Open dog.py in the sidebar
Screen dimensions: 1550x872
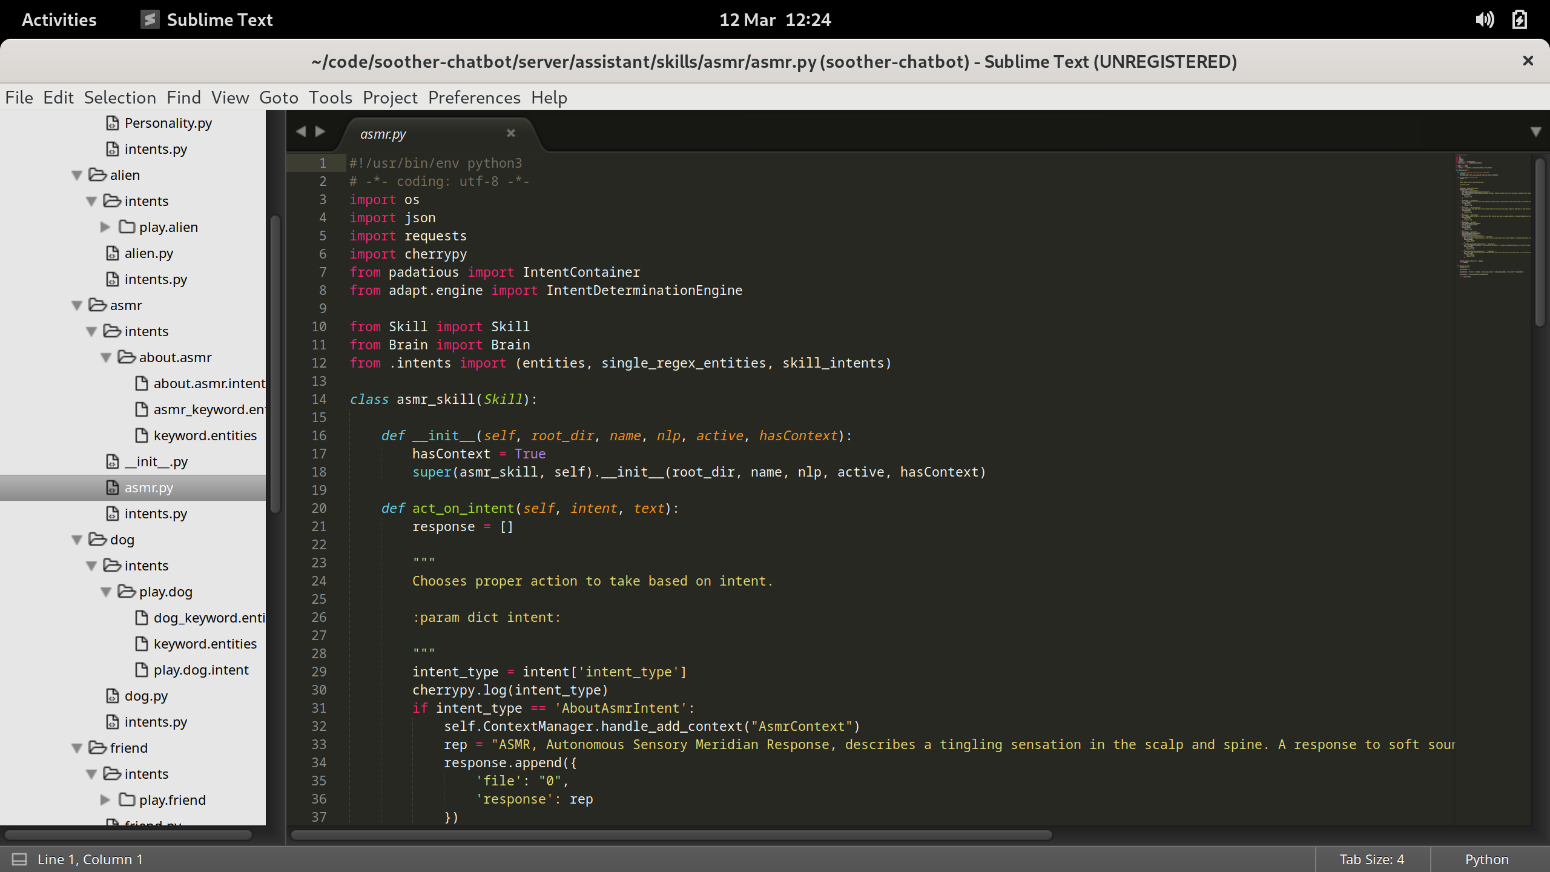[146, 696]
